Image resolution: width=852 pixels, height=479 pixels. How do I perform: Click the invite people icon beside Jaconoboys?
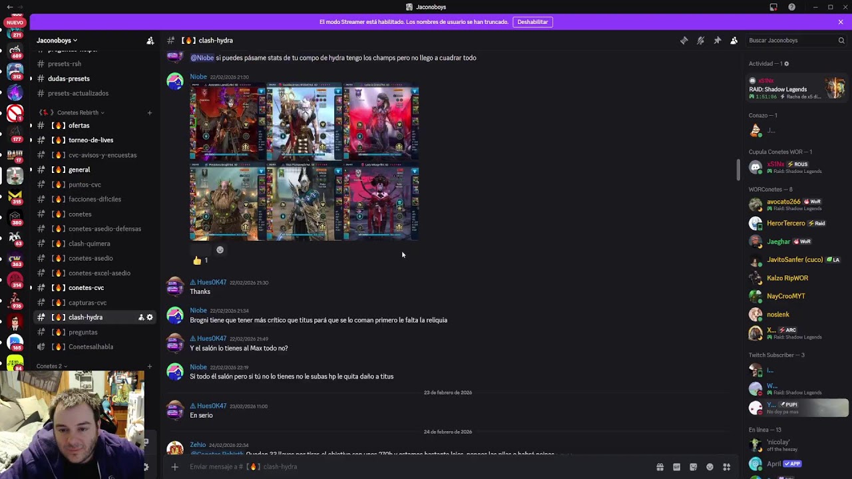pos(150,41)
